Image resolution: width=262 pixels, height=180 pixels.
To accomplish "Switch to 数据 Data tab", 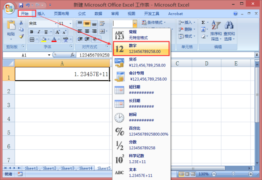I will click(x=98, y=14).
